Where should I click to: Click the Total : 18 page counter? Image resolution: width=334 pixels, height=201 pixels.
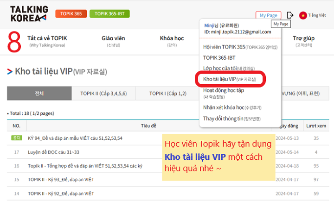pos(31,113)
